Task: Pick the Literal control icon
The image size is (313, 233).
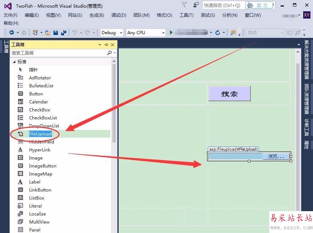Action: point(20,206)
